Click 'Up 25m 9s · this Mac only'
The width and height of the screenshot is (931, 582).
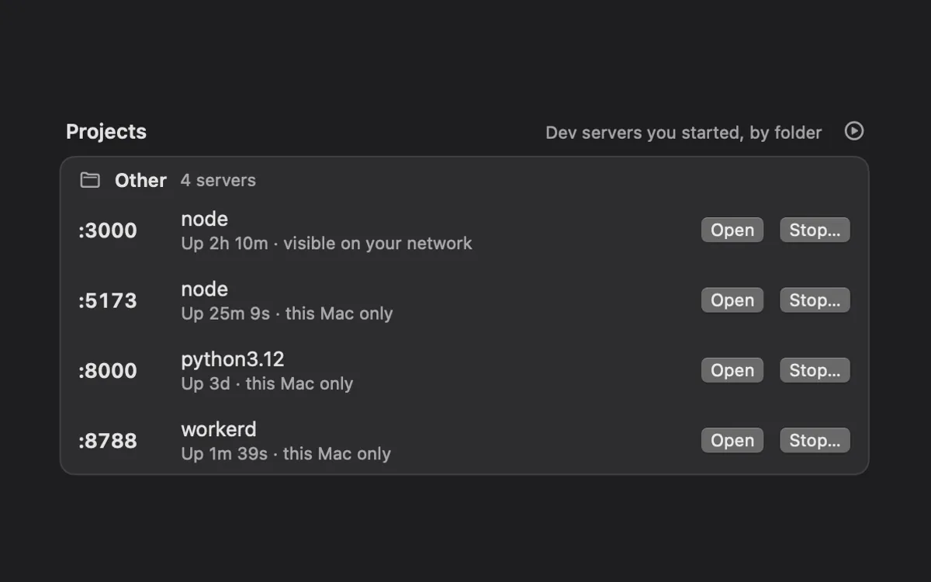tap(287, 314)
